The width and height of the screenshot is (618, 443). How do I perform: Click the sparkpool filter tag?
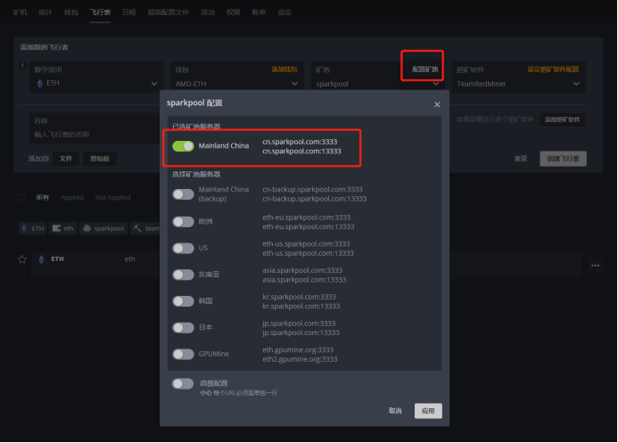click(x=103, y=228)
